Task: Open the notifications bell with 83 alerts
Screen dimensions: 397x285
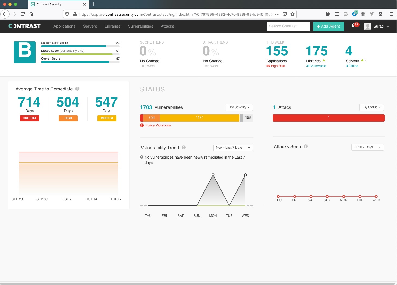Action: (354, 26)
